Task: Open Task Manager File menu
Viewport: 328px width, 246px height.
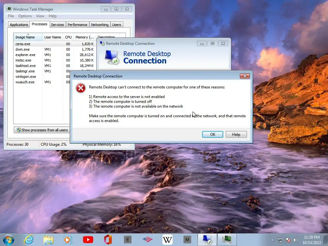Action: tap(11, 16)
